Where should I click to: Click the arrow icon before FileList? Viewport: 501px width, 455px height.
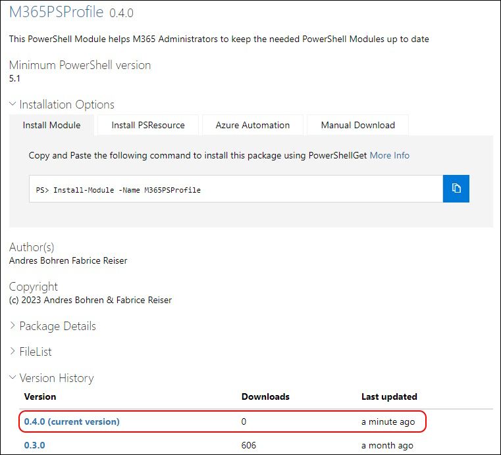click(x=13, y=351)
